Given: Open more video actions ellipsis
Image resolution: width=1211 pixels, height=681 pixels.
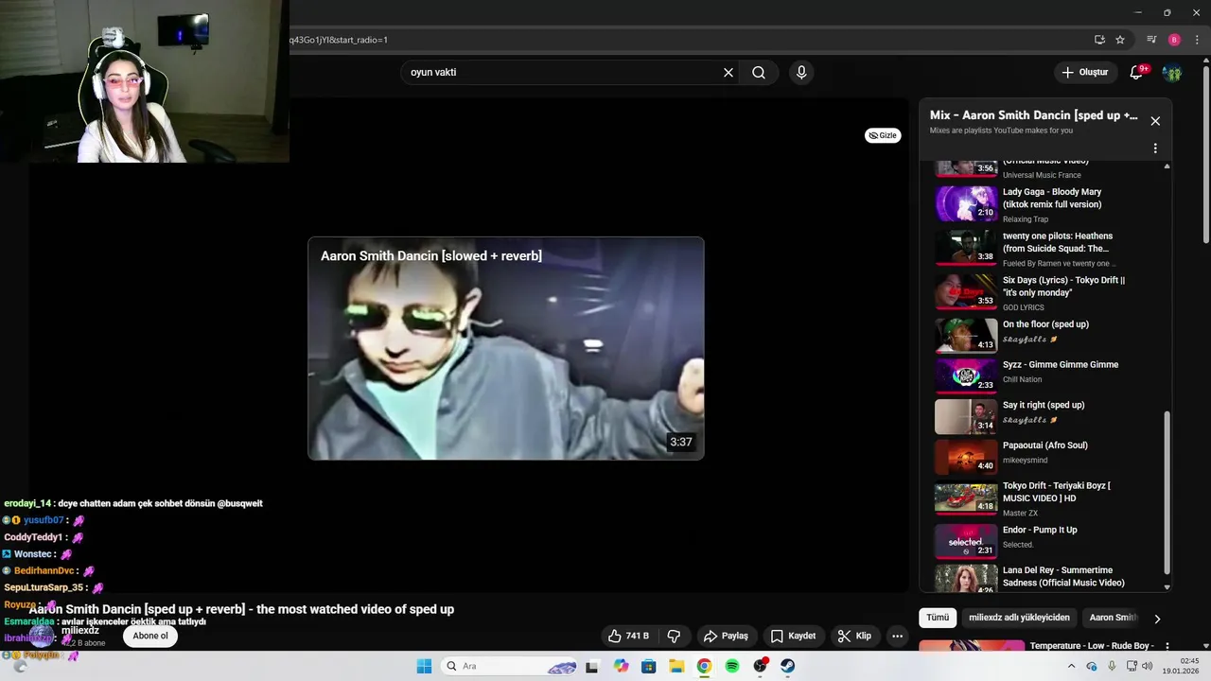Looking at the screenshot, I should 898,636.
